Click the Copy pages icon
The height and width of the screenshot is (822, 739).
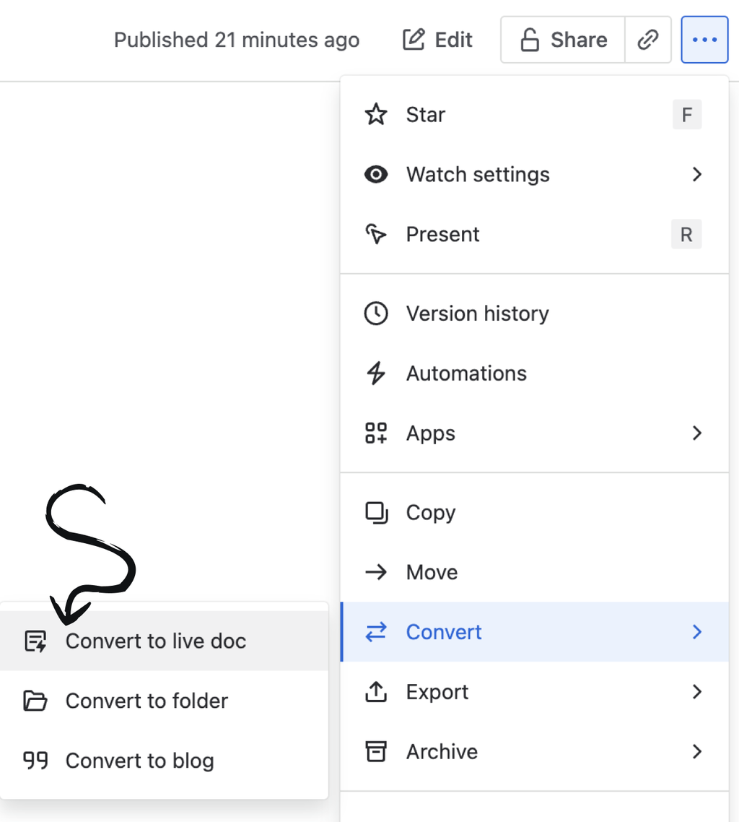coord(376,512)
